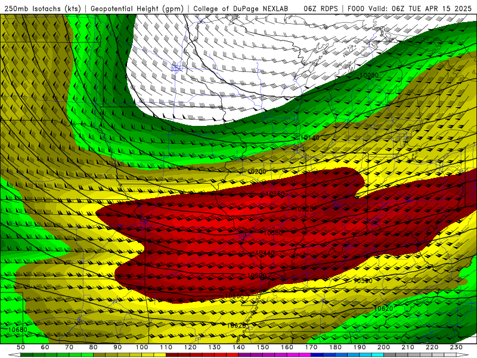The width and height of the screenshot is (477, 358).
Task: Select the 10200 contour label
Action: pyautogui.click(x=257, y=172)
